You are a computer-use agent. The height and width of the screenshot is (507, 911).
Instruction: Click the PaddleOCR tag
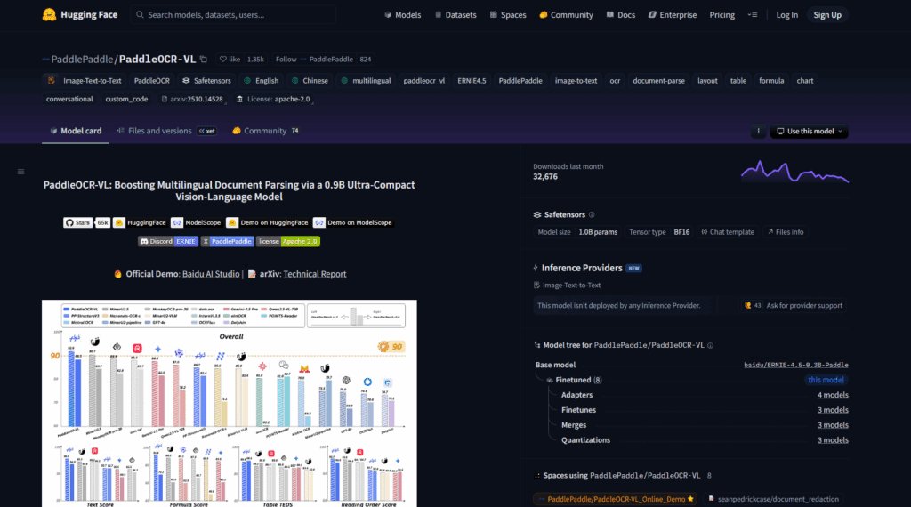(x=151, y=81)
